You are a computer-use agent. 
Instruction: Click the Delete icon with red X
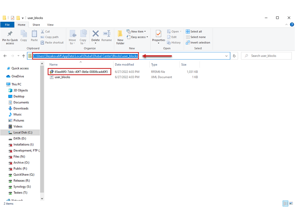pyautogui.click(x=95, y=34)
